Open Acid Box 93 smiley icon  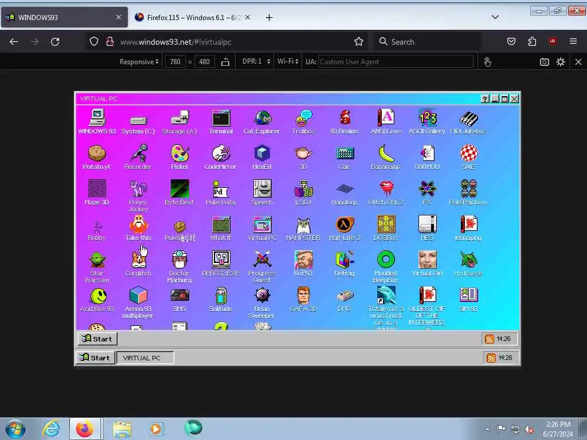pyautogui.click(x=97, y=299)
